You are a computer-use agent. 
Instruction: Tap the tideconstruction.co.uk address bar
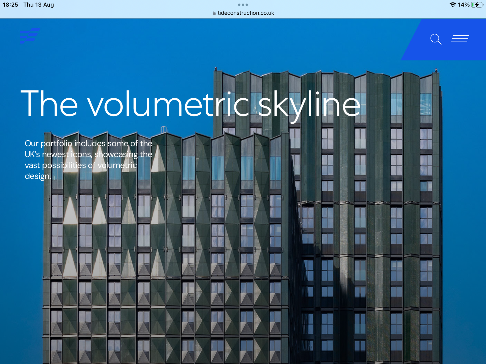(x=243, y=13)
